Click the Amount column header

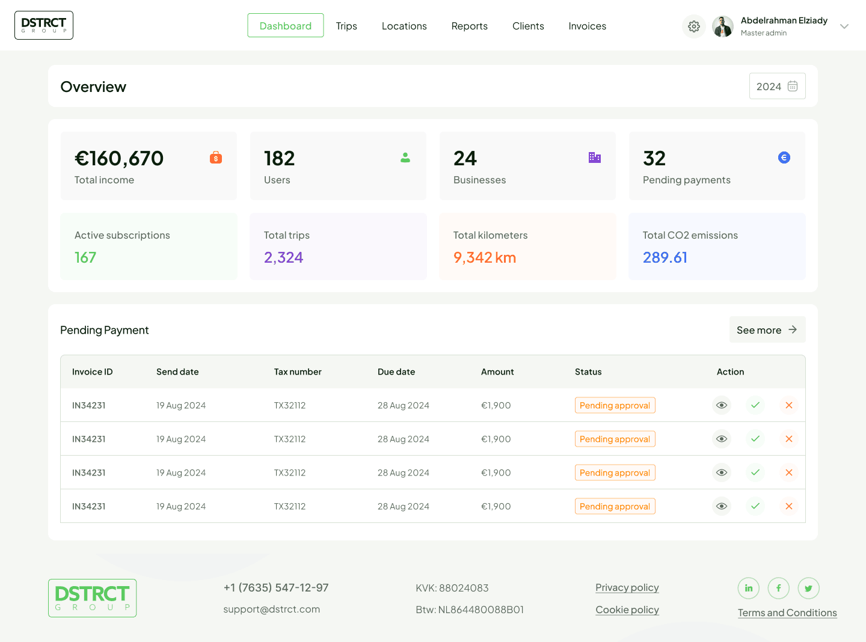pyautogui.click(x=497, y=371)
